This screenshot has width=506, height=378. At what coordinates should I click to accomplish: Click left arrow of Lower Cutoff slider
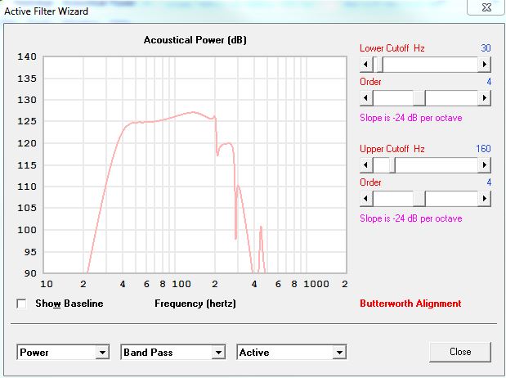pos(366,64)
